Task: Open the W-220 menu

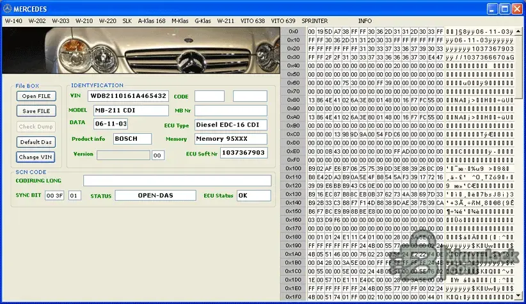Action: [x=108, y=21]
